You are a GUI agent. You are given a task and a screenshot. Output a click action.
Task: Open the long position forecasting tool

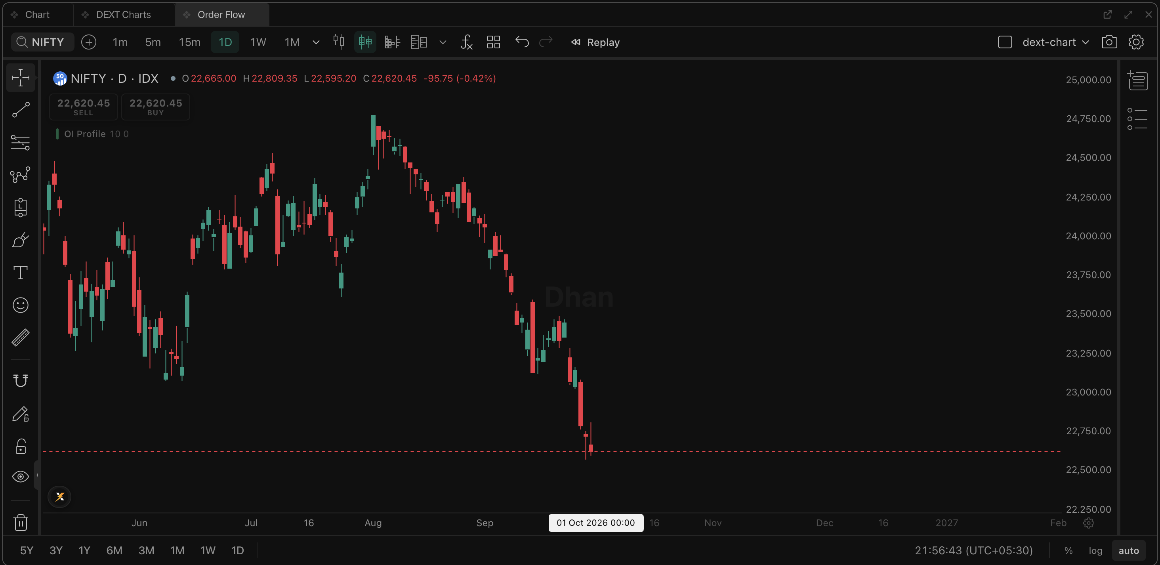click(x=21, y=208)
